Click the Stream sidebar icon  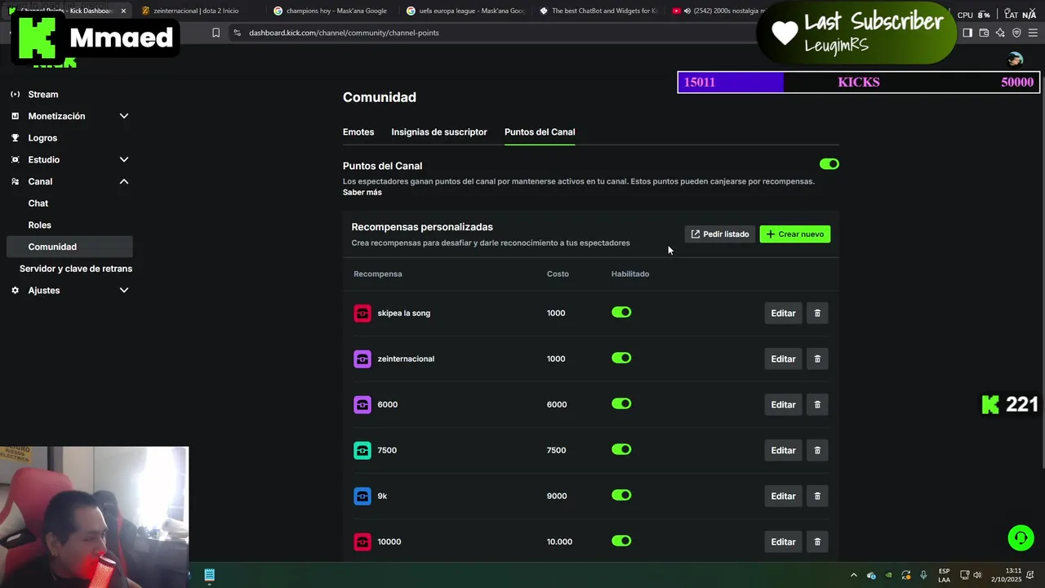15,95
